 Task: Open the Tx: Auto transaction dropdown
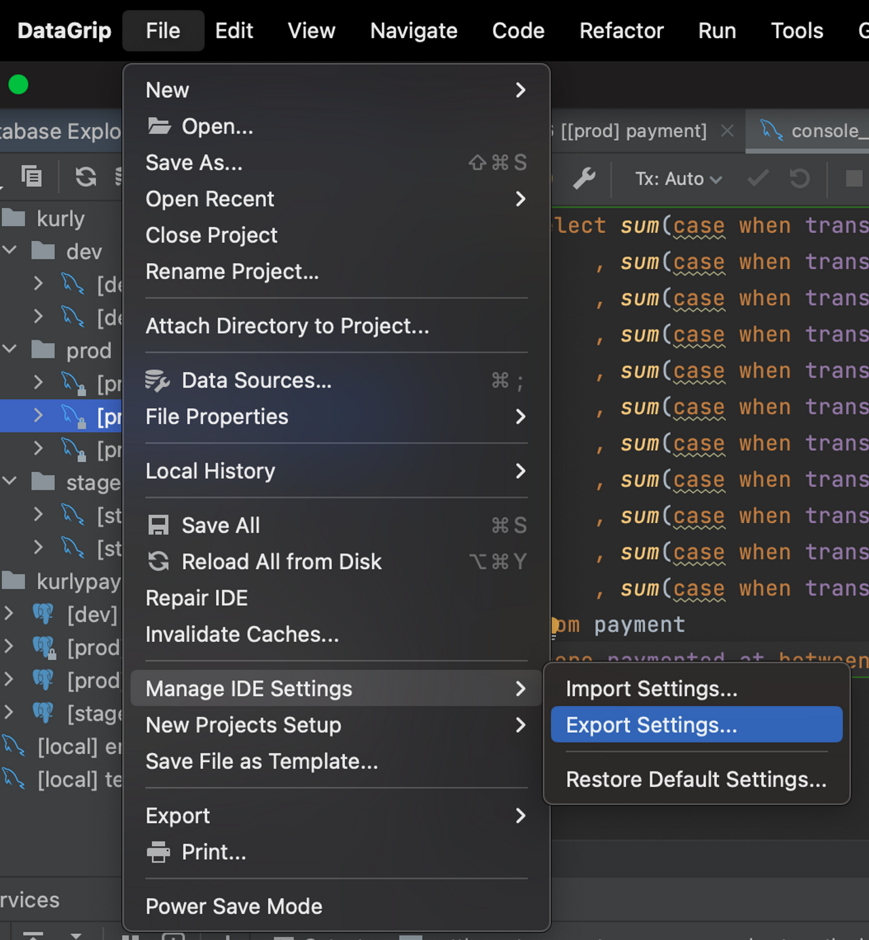point(678,179)
